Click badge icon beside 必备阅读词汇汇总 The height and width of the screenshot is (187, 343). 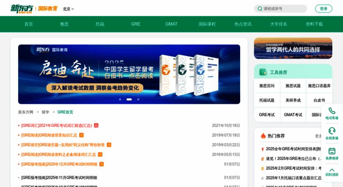pyautogui.click(x=100, y=154)
